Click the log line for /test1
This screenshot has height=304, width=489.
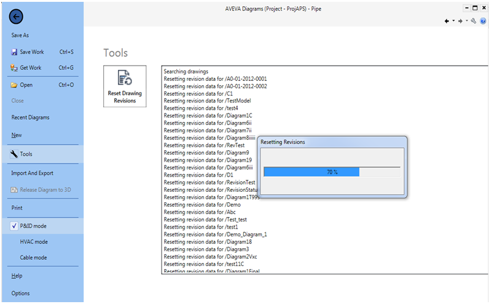201,227
